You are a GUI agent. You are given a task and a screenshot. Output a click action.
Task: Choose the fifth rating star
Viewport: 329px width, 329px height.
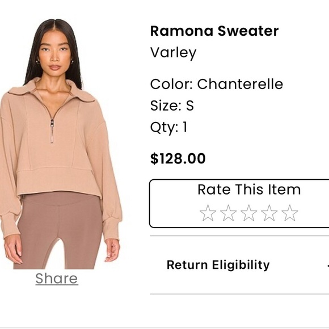tap(290, 213)
